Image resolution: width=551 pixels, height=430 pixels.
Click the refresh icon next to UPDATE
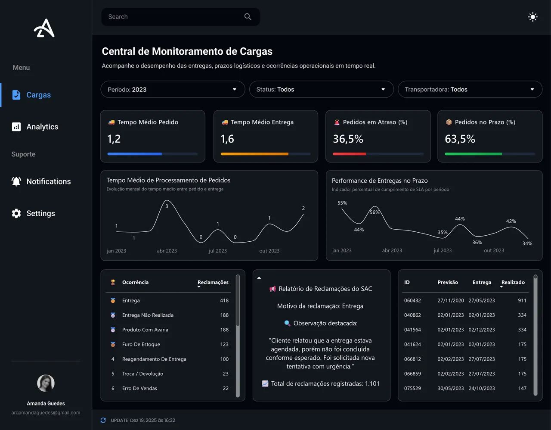tap(103, 420)
